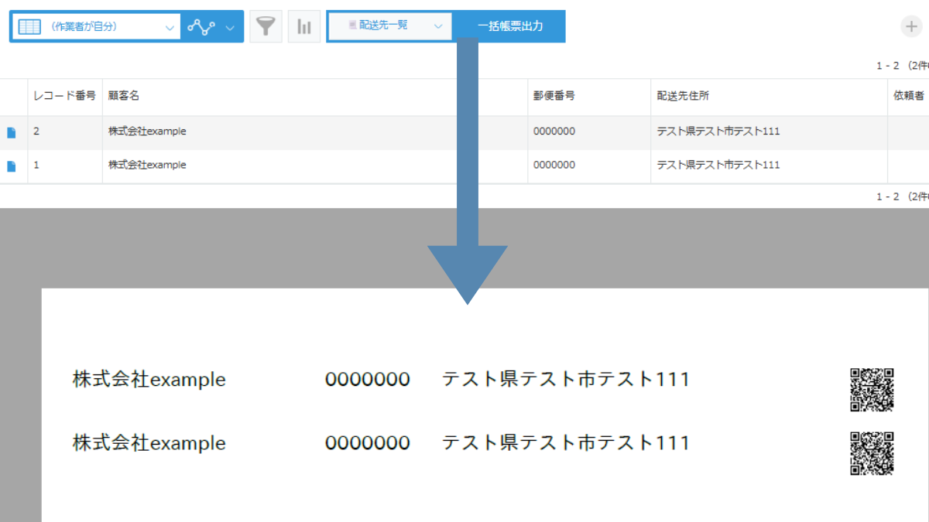Sort by the レコード番号 column header
This screenshot has width=929, height=522.
click(64, 97)
